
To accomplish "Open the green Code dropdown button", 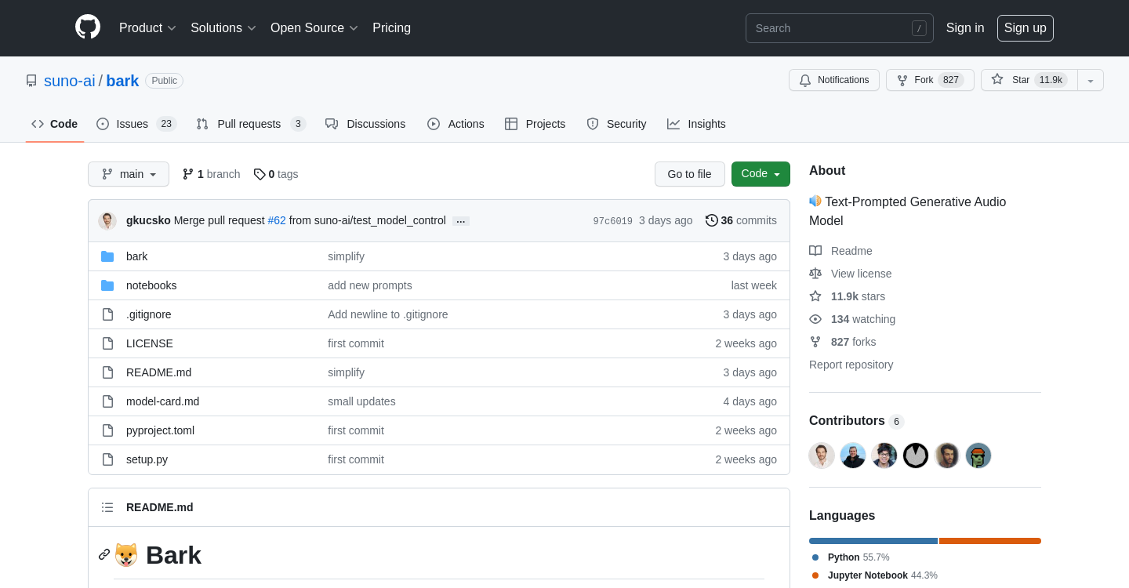I will [761, 174].
